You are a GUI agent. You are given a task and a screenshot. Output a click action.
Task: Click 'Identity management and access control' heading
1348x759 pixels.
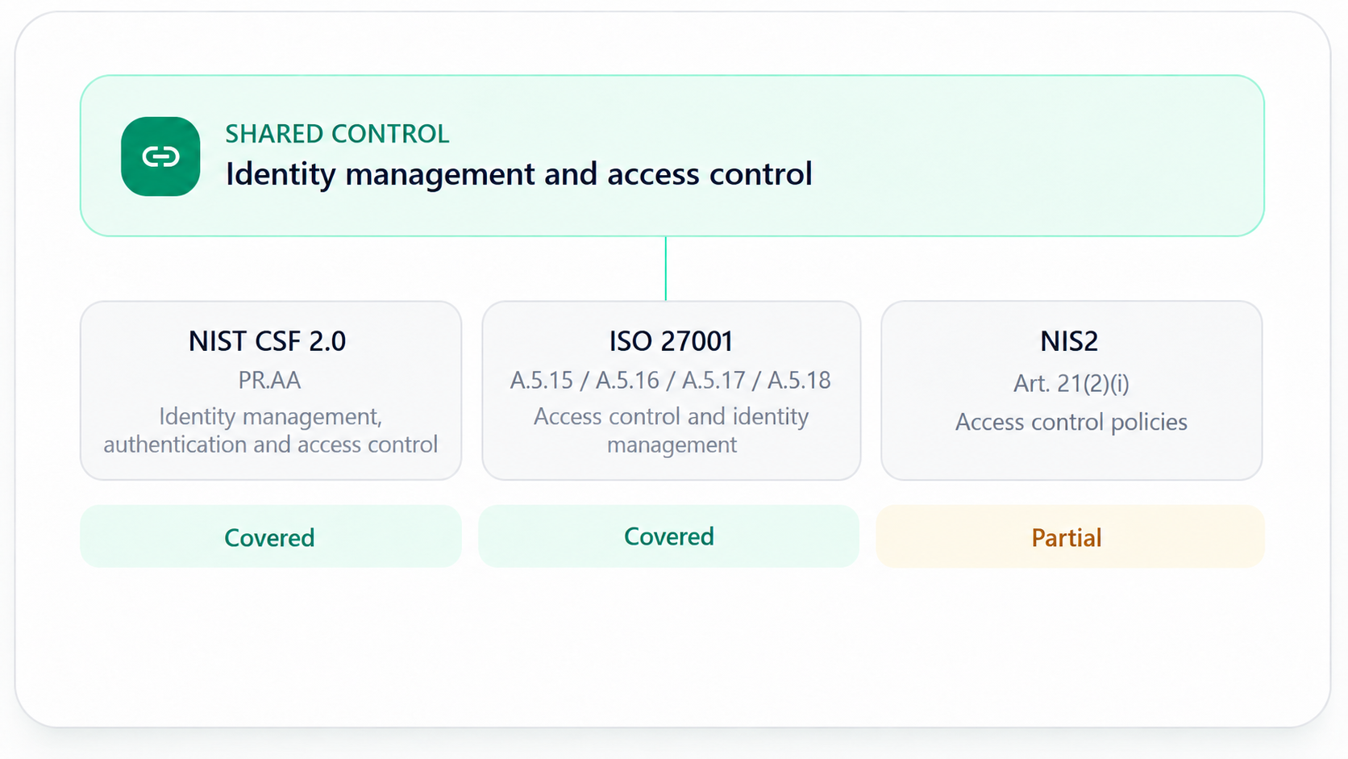pos(518,174)
